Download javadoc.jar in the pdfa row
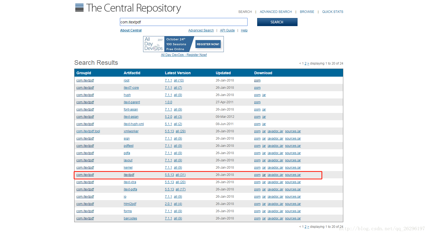 point(275,153)
